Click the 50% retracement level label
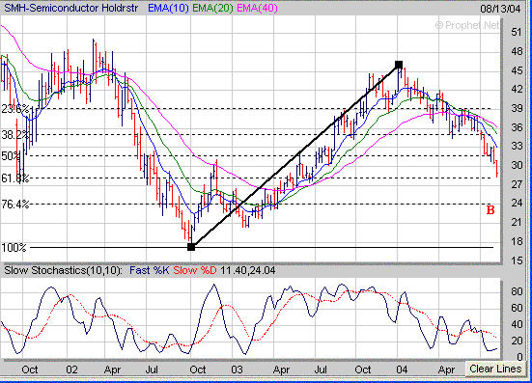532x383 pixels. point(11,156)
